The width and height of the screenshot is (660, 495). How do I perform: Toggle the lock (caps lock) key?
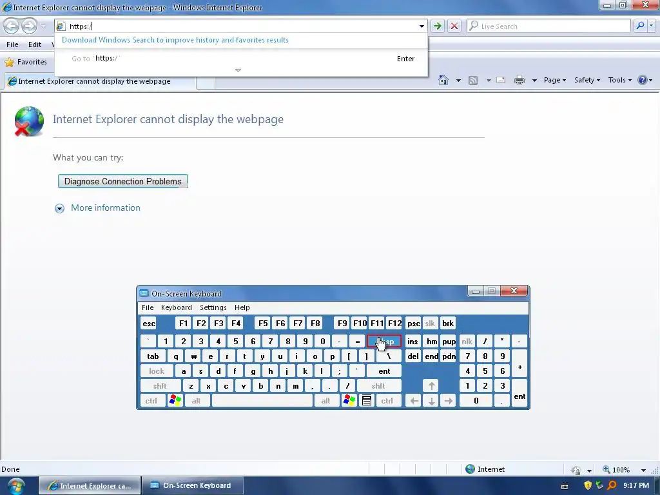[x=157, y=371]
